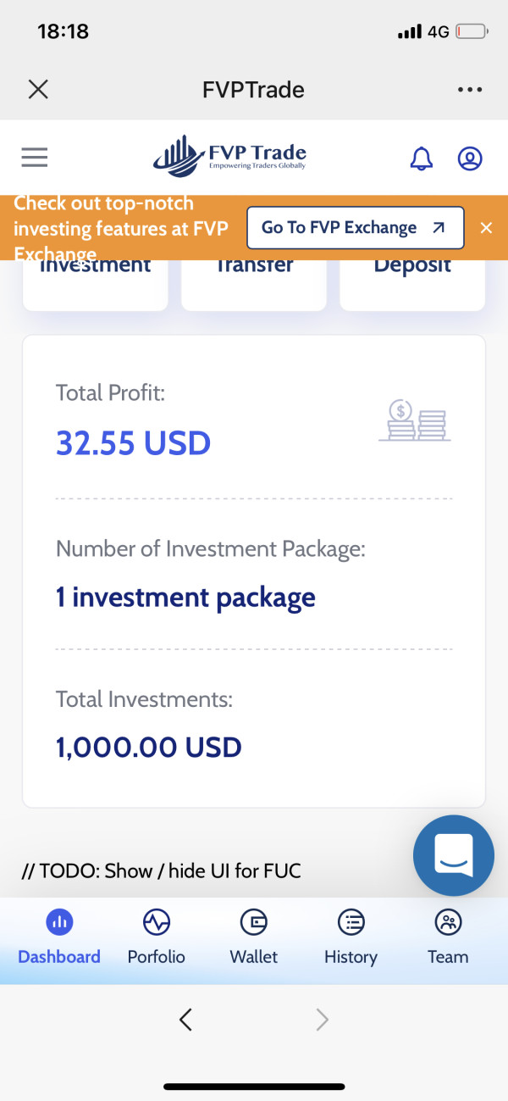Open user profile icon
This screenshot has height=1101, width=508.
click(x=470, y=158)
